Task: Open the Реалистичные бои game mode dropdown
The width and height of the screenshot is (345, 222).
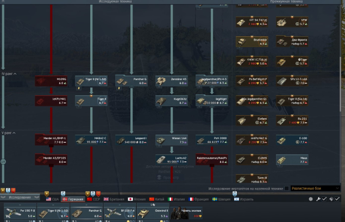Action: [315, 189]
